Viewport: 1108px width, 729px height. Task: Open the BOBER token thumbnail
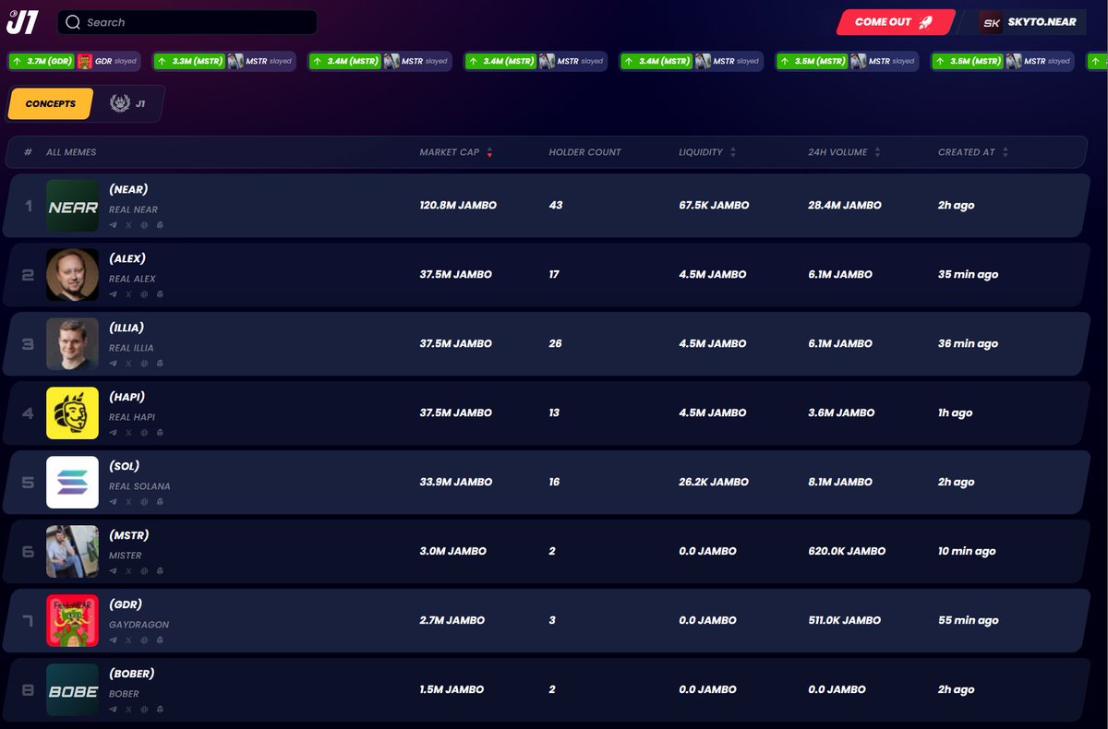(x=73, y=690)
